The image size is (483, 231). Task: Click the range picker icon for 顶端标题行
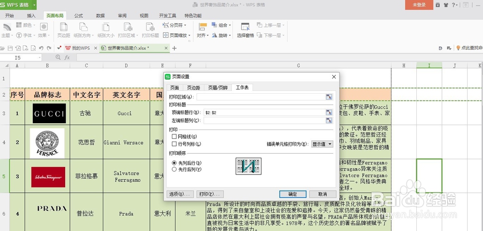coord(329,113)
